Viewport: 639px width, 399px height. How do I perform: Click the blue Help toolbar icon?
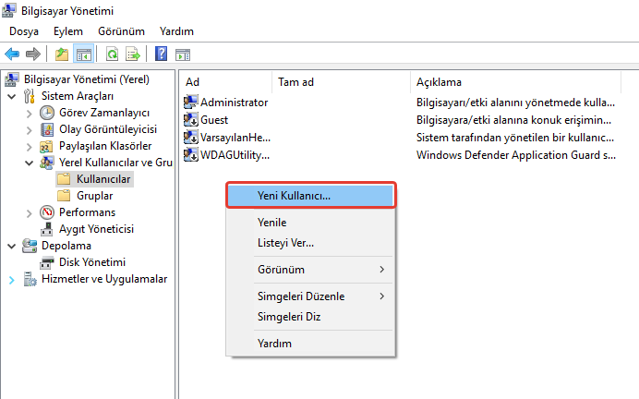161,54
